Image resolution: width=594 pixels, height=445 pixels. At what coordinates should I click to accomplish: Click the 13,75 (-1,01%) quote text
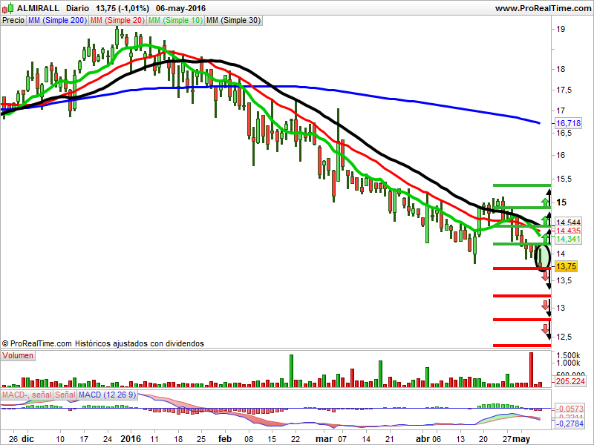pos(122,8)
